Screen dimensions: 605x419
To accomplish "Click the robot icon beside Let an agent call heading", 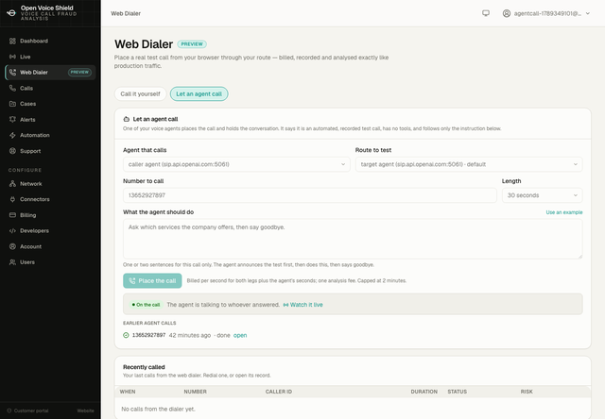I will (126, 119).
